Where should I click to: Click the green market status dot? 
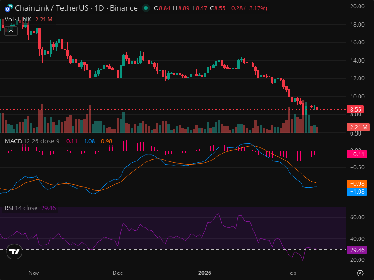tap(146, 8)
